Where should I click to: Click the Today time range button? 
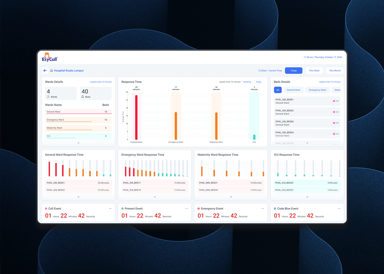point(293,71)
